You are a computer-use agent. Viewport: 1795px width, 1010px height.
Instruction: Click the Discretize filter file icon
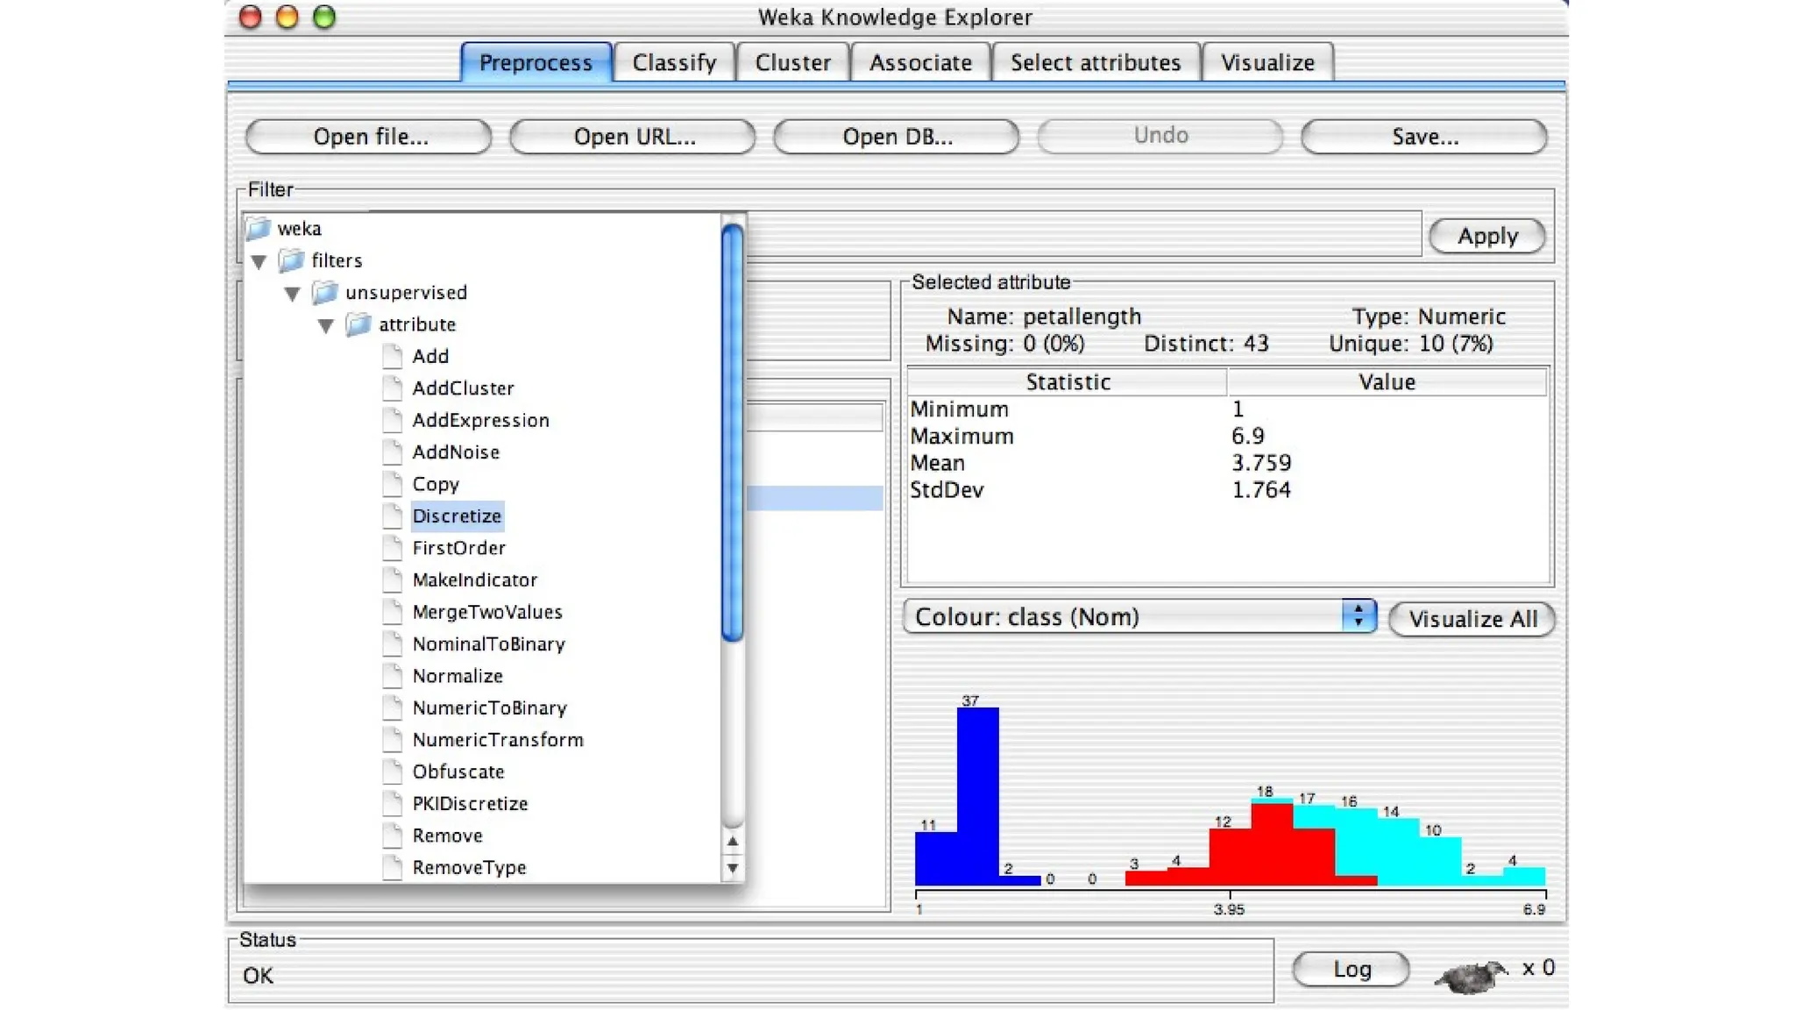point(393,516)
